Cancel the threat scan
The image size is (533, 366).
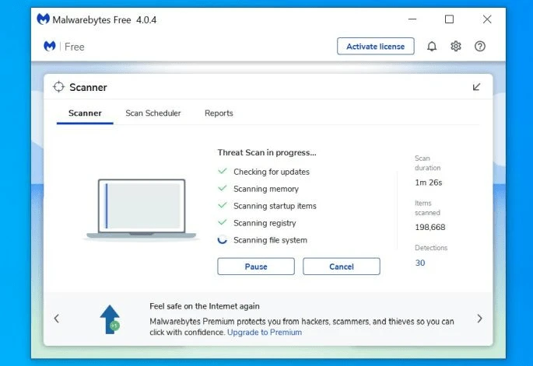(x=342, y=267)
